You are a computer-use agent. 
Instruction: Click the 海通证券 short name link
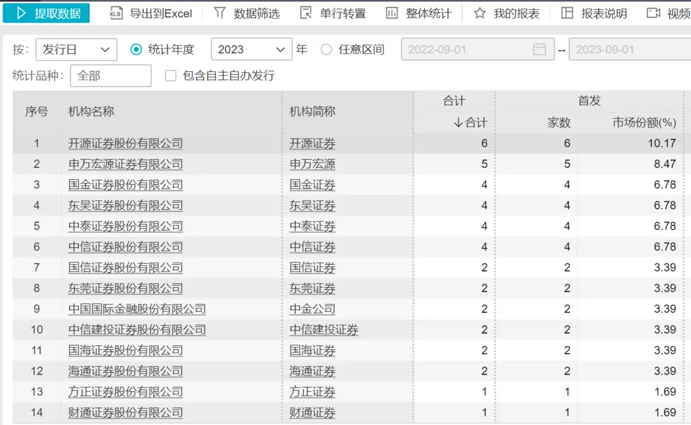[x=313, y=371]
